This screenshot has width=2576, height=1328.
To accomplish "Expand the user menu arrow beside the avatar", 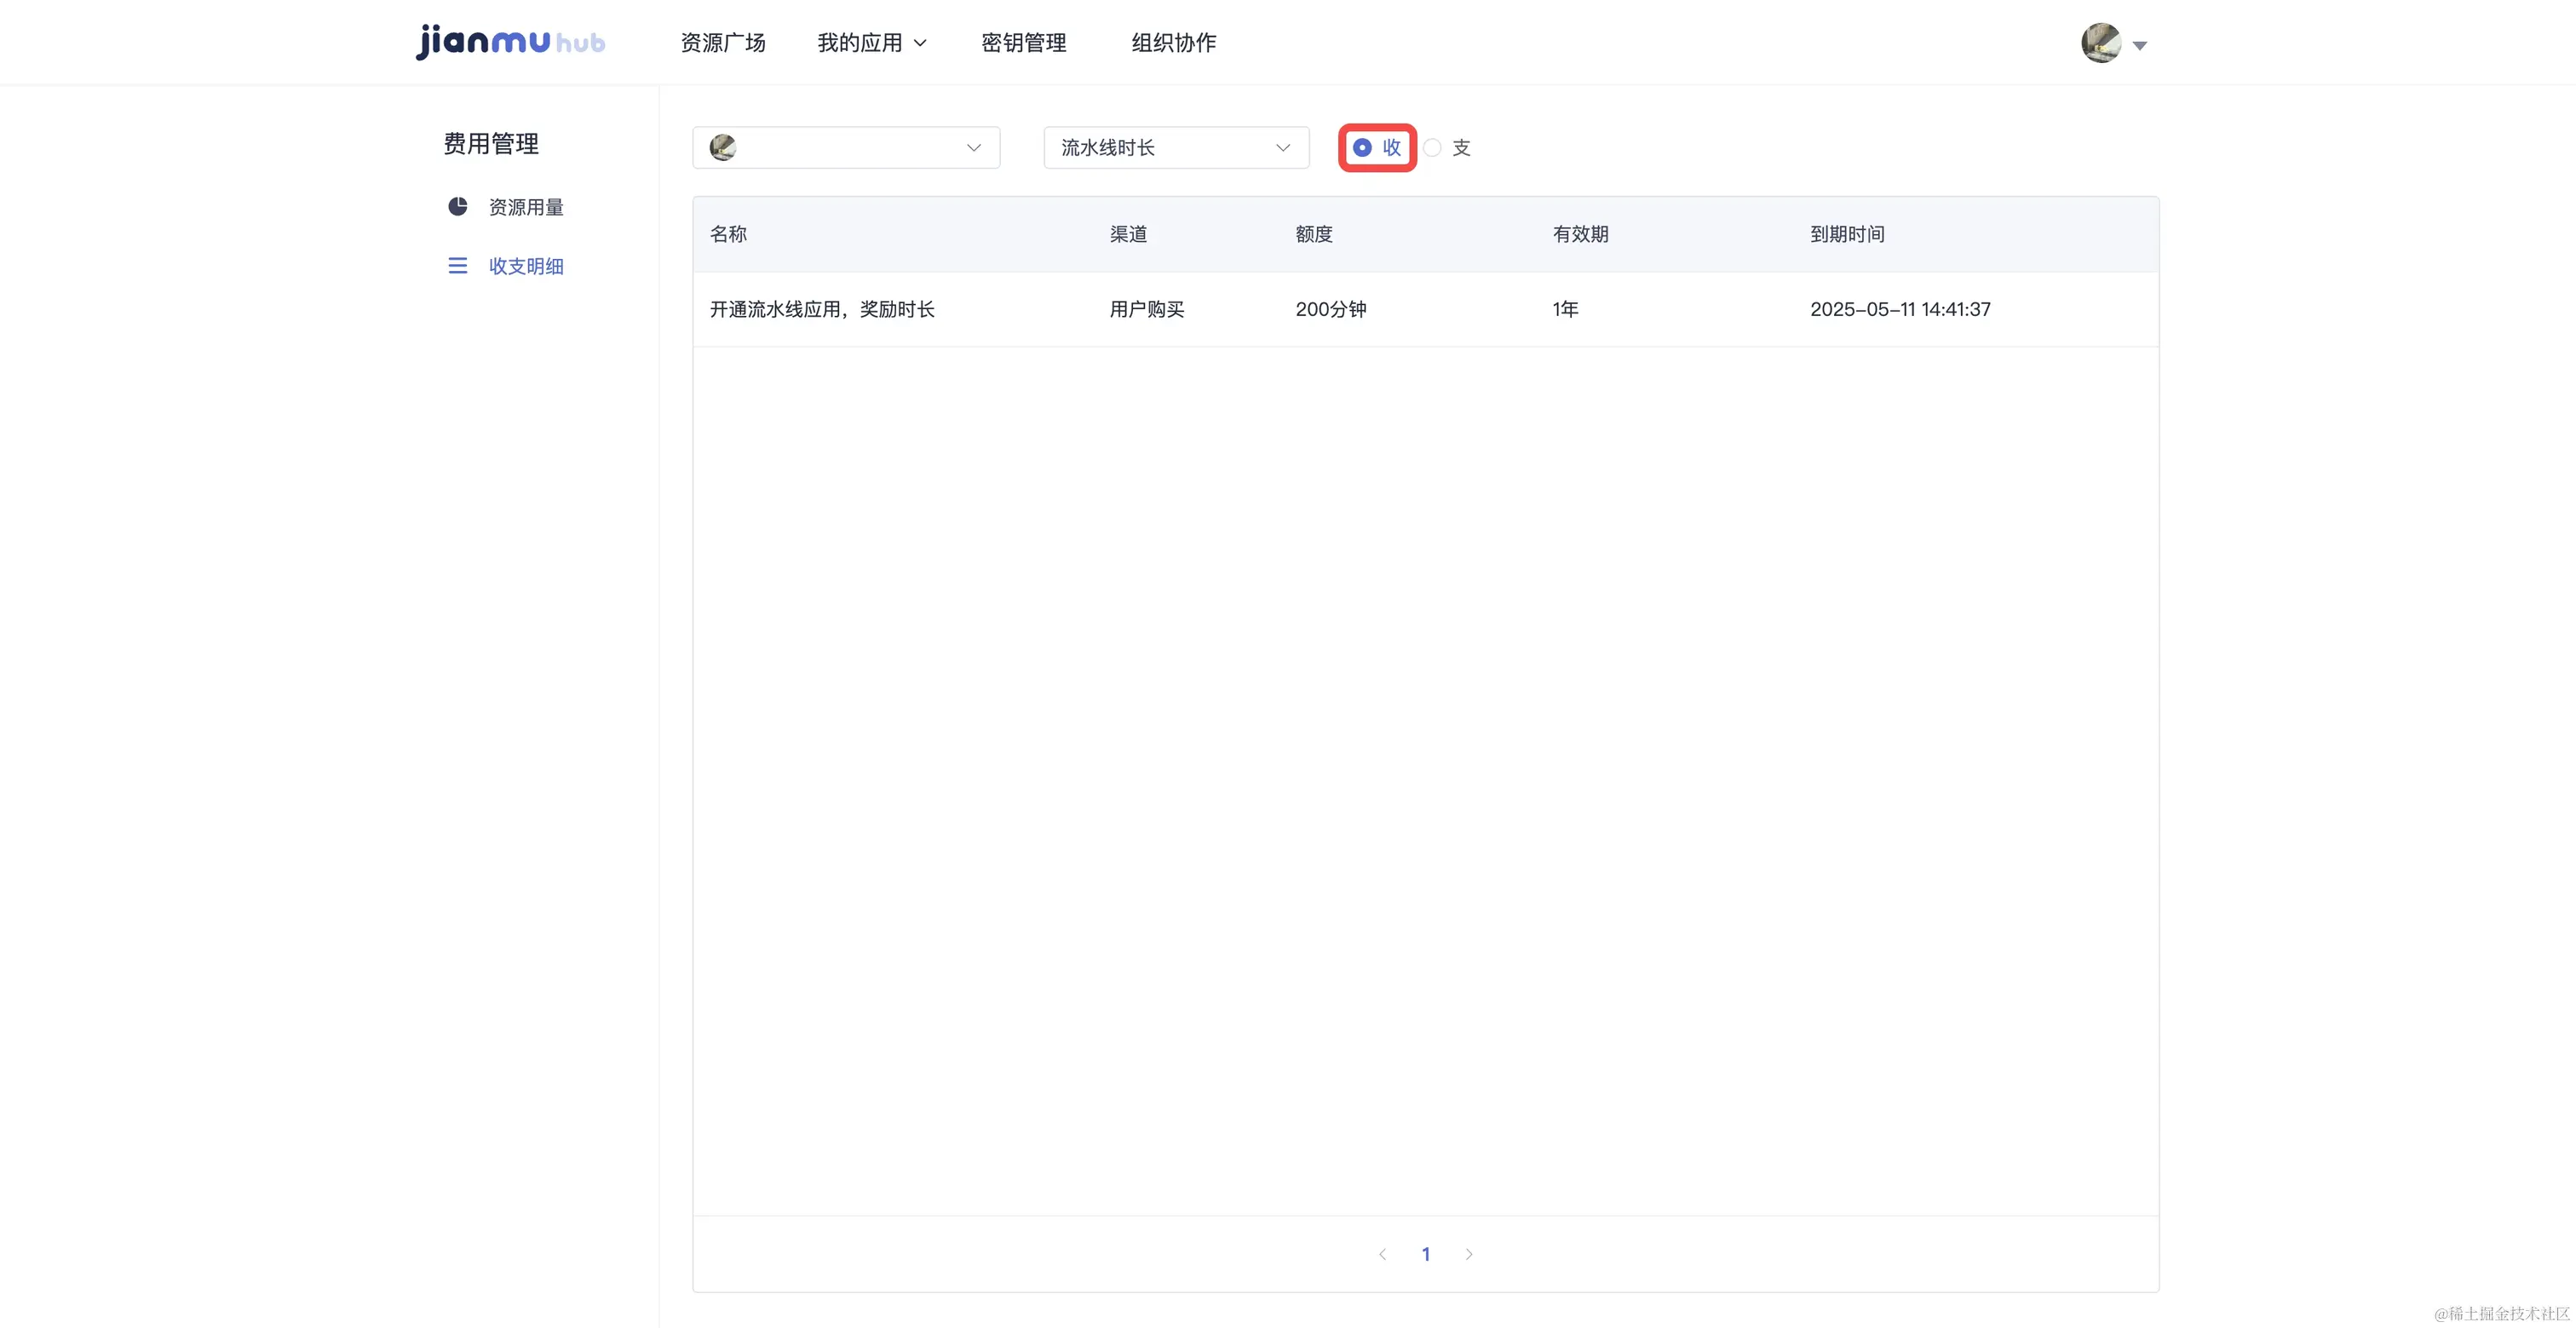I will (x=2140, y=46).
